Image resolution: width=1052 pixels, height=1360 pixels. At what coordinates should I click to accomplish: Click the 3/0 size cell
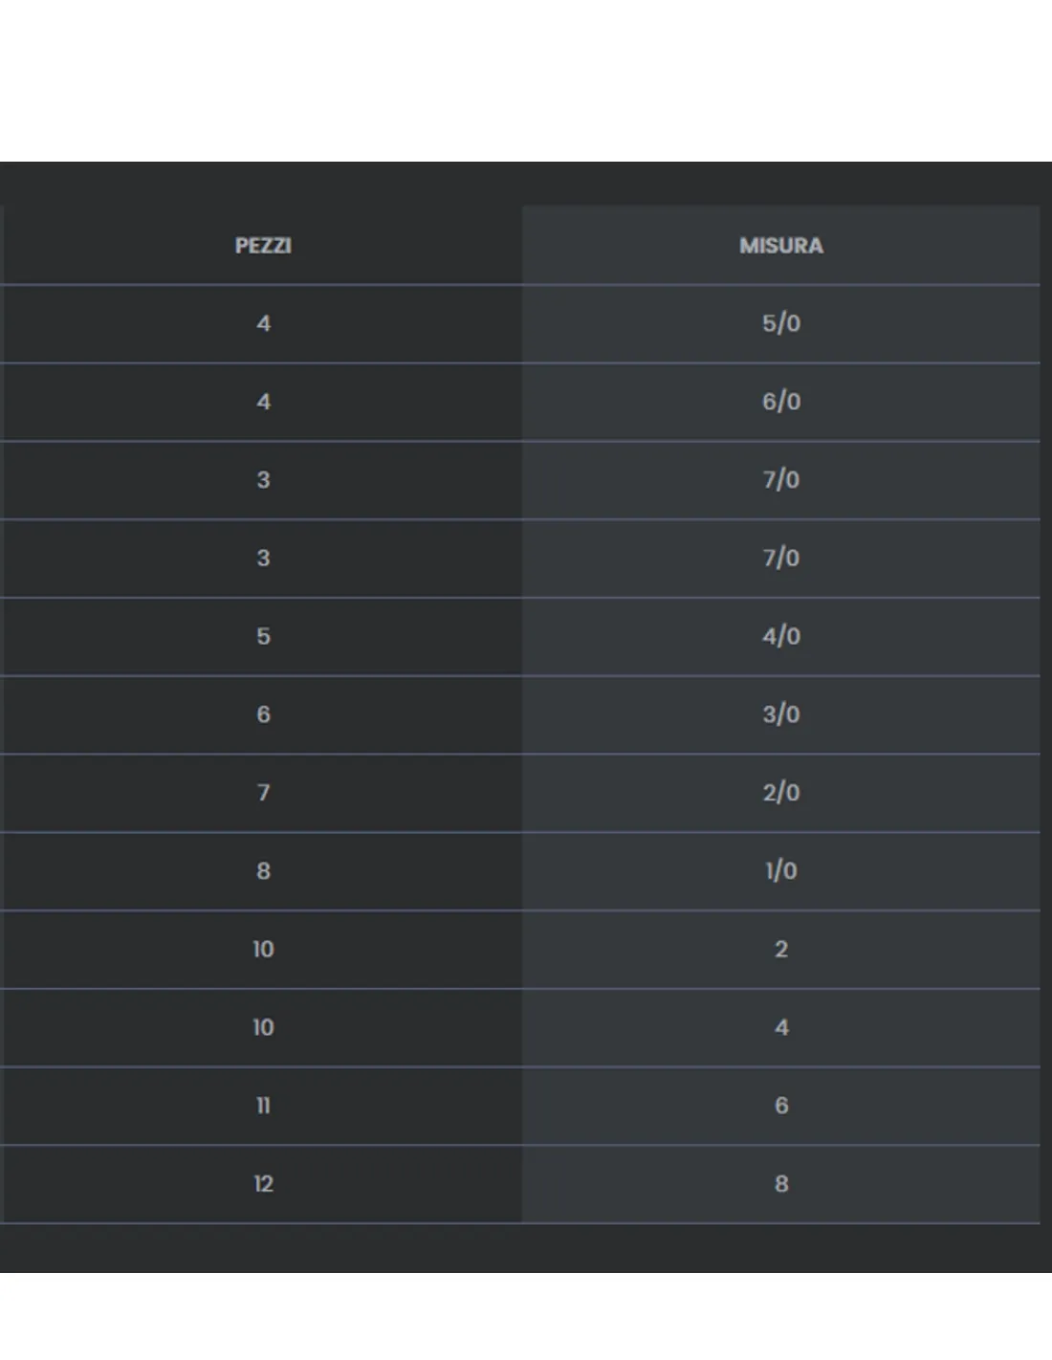pos(780,715)
